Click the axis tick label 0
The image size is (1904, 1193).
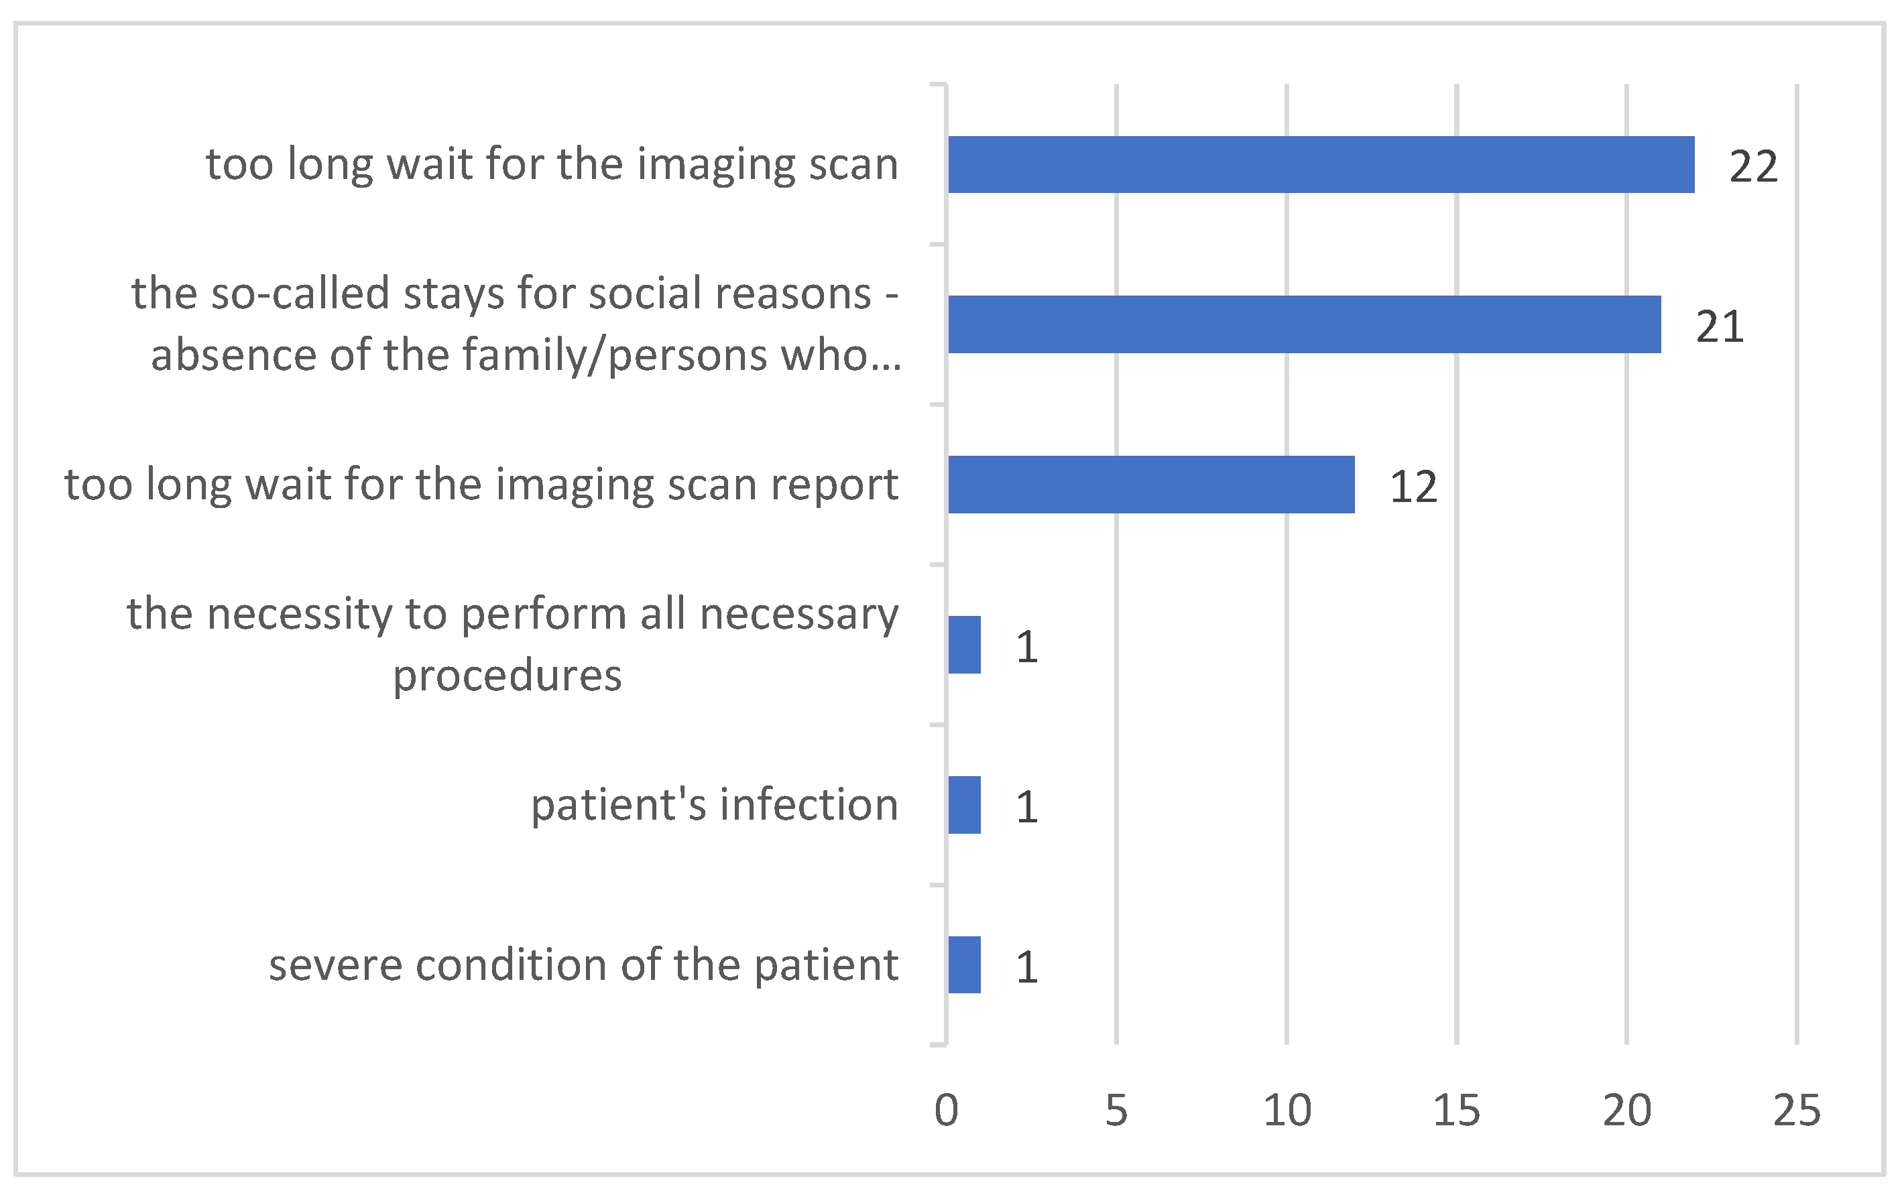click(946, 1111)
